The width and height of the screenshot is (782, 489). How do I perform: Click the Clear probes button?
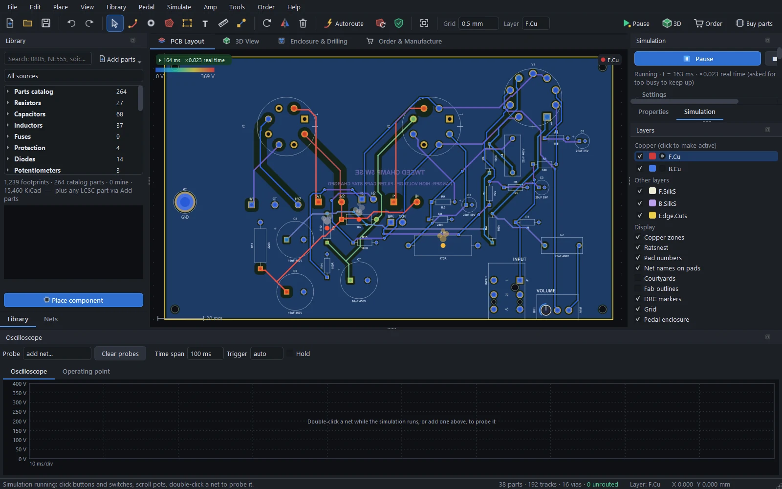tap(120, 354)
